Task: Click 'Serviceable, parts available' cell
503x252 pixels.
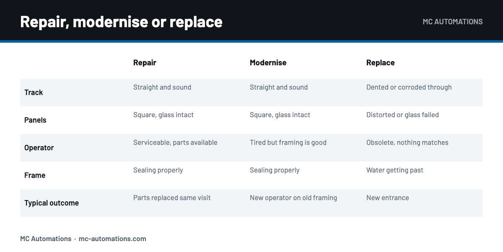Action: 175,143
